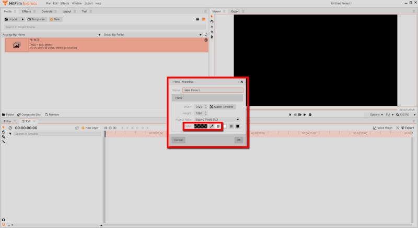Jump to the start in viewer controls
This screenshot has width=418, height=228.
click(290, 115)
